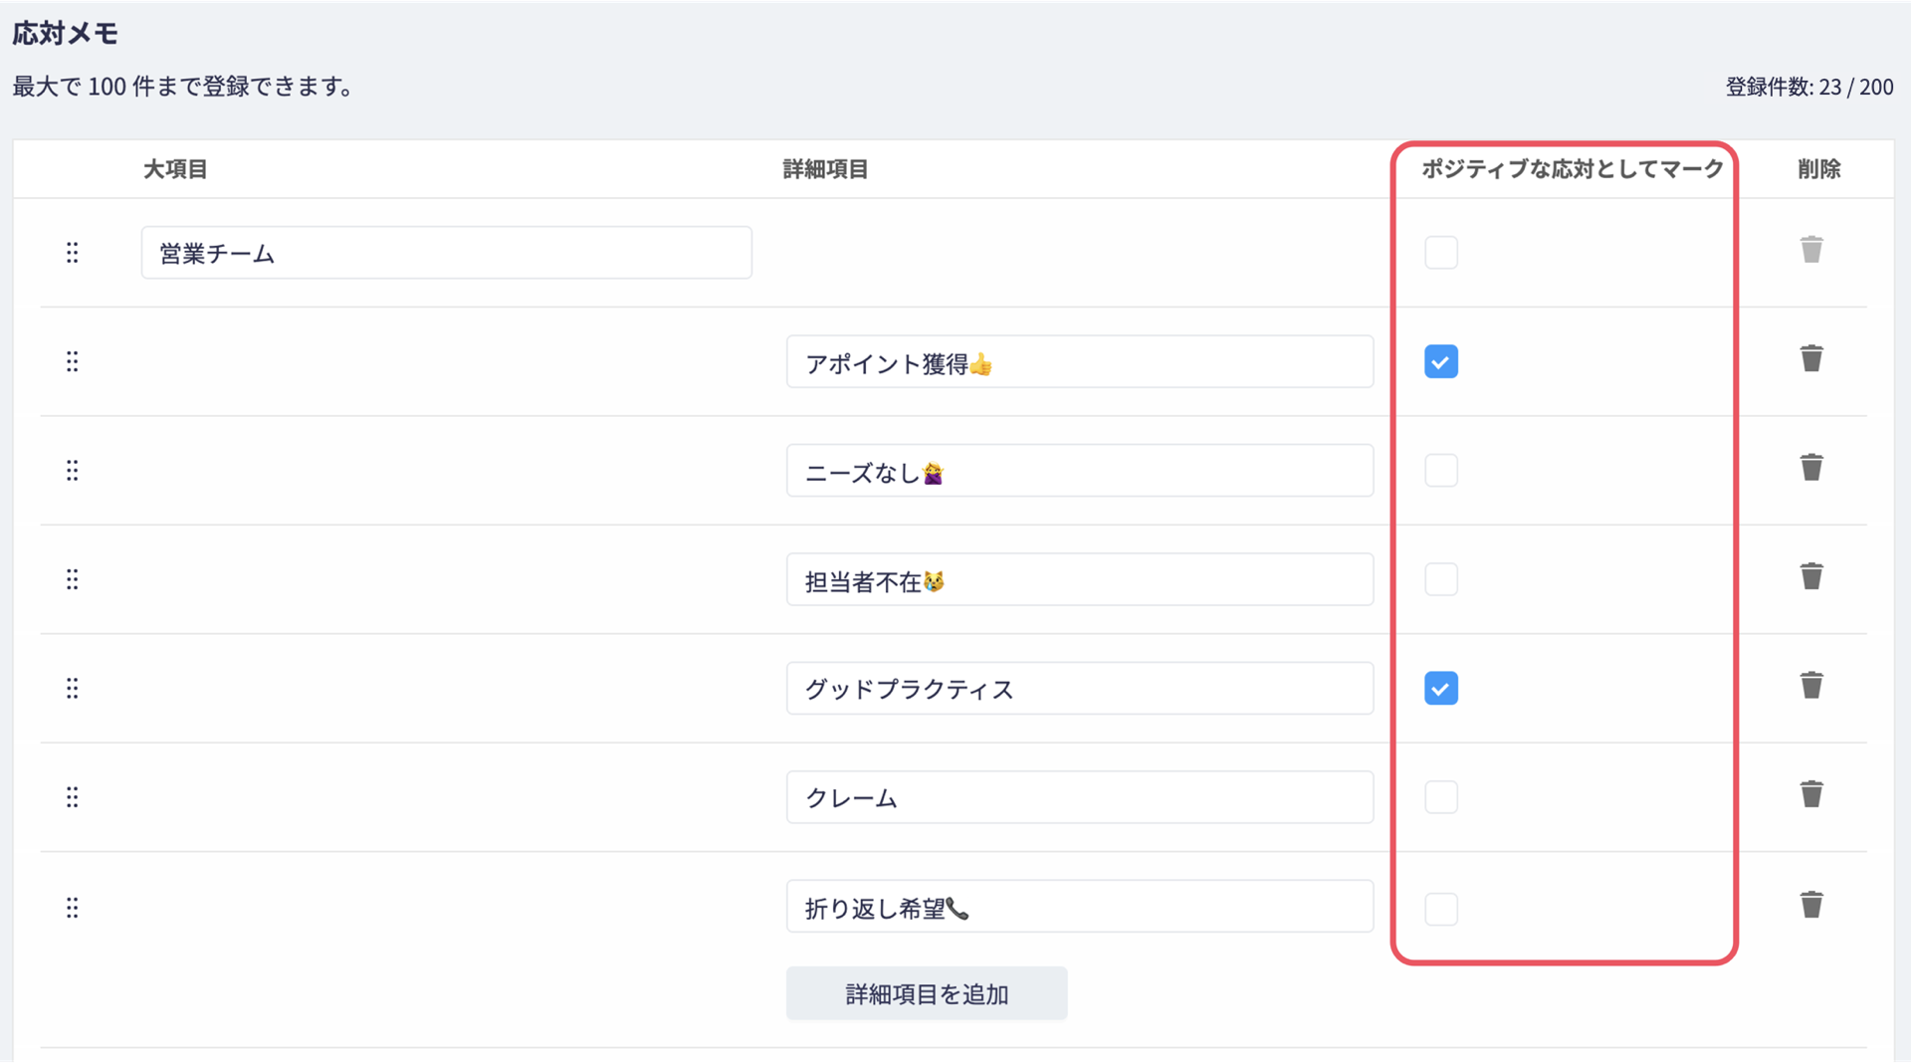Check the positive mark box for クレーム

click(1441, 797)
